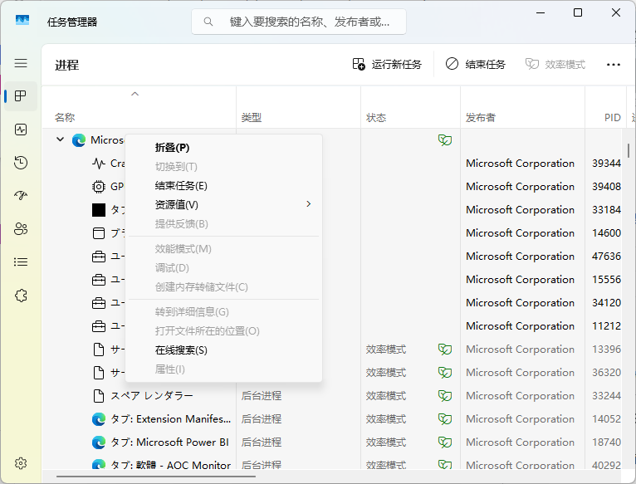The image size is (636, 484).
Task: Click the Microsoft Edge group icon
Action: pyautogui.click(x=79, y=140)
